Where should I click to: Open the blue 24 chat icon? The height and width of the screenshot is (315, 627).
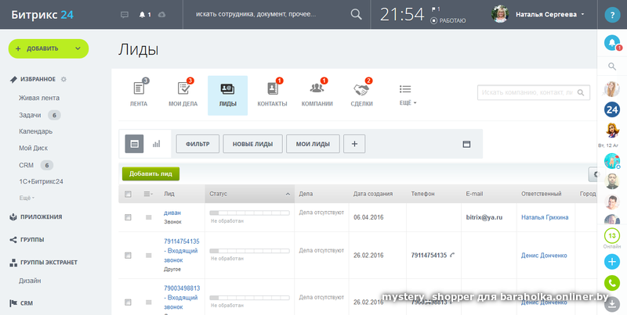(x=612, y=109)
